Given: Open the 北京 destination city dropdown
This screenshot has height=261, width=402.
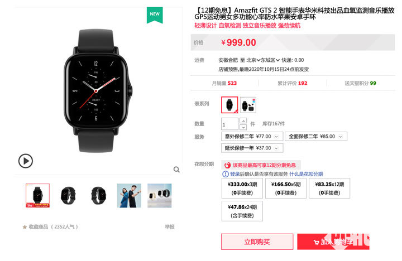Looking at the screenshot, I should [x=253, y=60].
